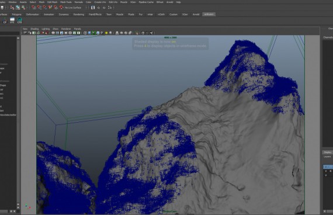This screenshot has width=333, height=215.
Task: Select by object type mode icon
Action: 18,8
